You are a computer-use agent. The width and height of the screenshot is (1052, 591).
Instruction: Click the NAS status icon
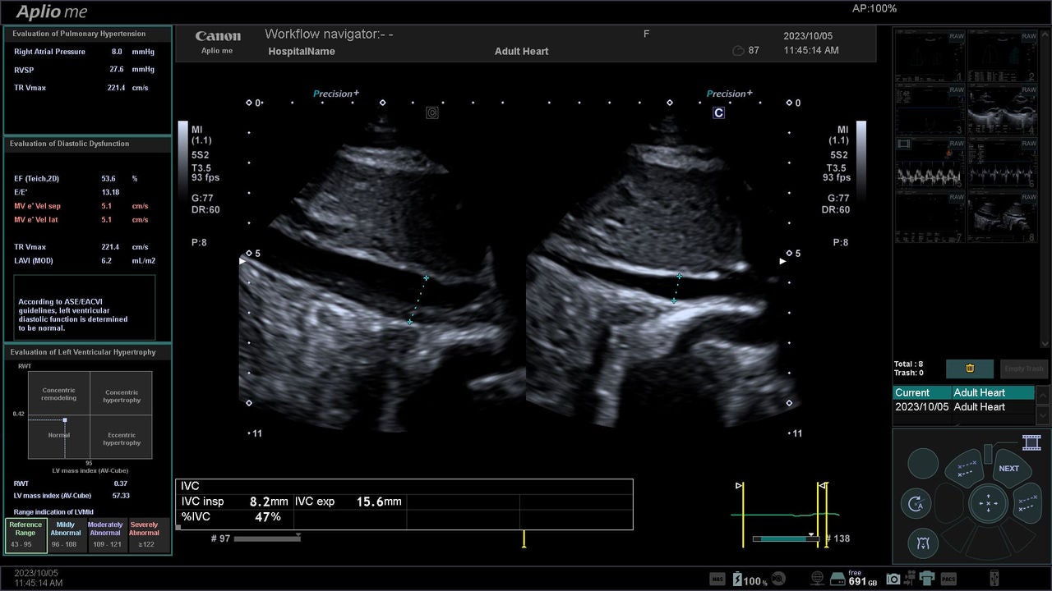717,580
